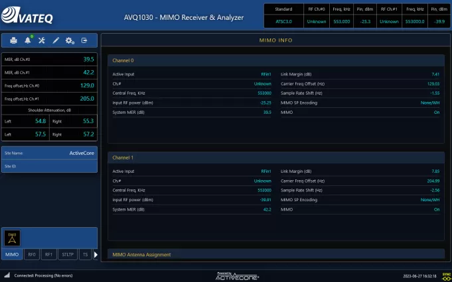Click Channel 1 Sample Rate Shift -2.56

coord(435,190)
